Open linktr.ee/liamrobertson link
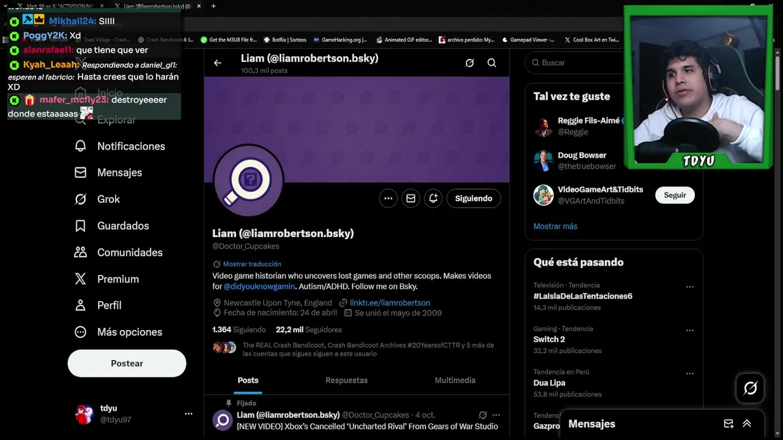 [x=390, y=302]
